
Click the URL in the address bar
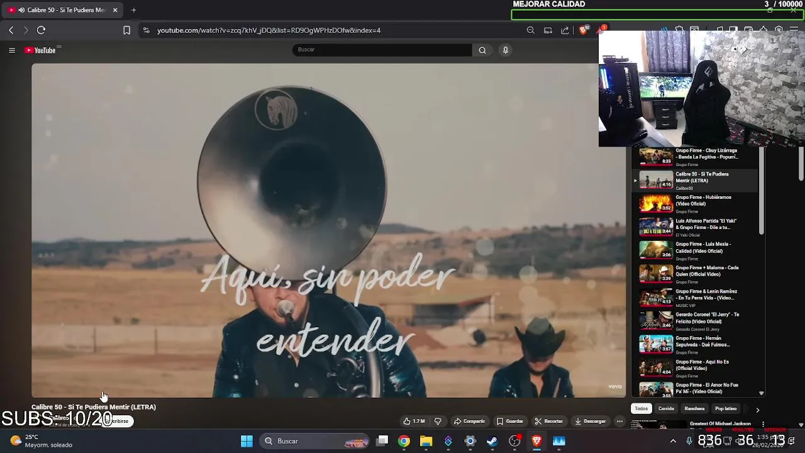[x=269, y=30]
